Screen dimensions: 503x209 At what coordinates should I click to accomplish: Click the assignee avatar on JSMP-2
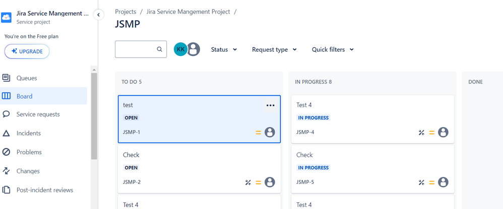click(x=270, y=182)
